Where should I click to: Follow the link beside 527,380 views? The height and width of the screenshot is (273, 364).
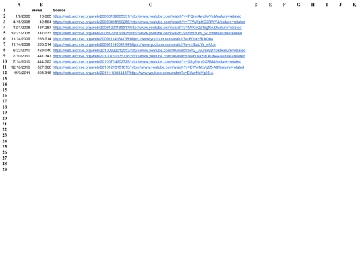pyautogui.click(x=148, y=67)
